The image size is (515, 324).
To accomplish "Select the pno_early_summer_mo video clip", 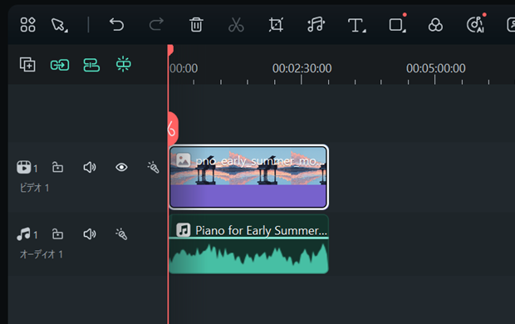I will coord(248,177).
